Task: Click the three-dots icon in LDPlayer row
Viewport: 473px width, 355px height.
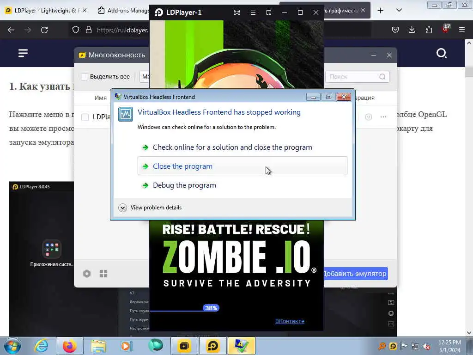Action: tap(383, 117)
